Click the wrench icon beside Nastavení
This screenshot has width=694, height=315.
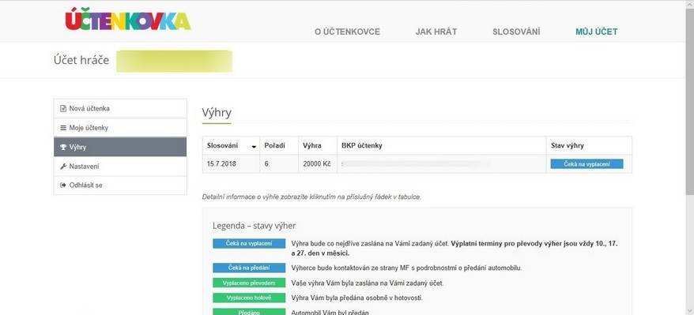[63, 167]
